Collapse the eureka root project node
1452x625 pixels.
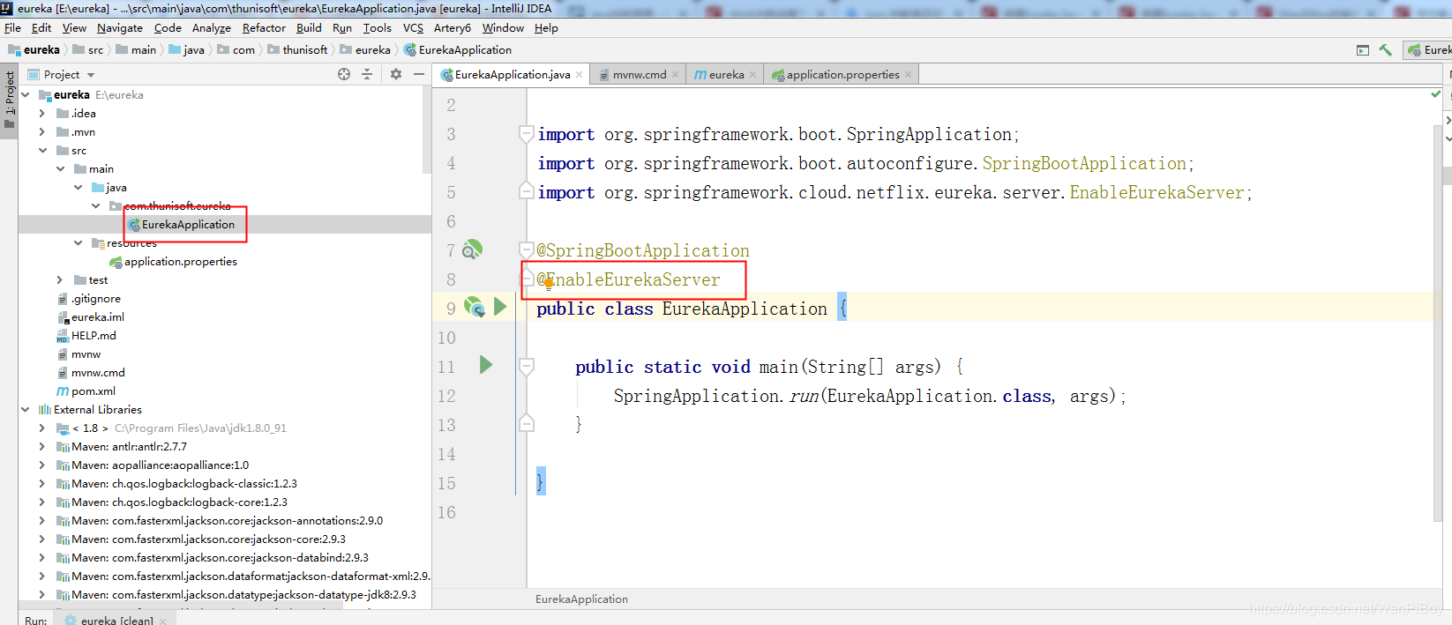tap(25, 94)
